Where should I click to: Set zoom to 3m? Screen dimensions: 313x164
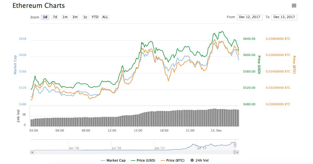(x=75, y=17)
